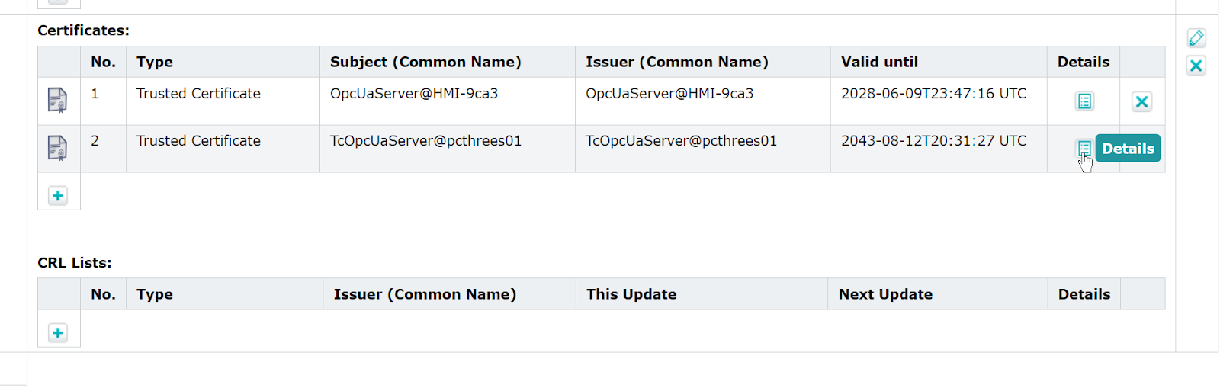Click the green Details tooltip label
This screenshot has width=1220, height=388.
(1128, 149)
